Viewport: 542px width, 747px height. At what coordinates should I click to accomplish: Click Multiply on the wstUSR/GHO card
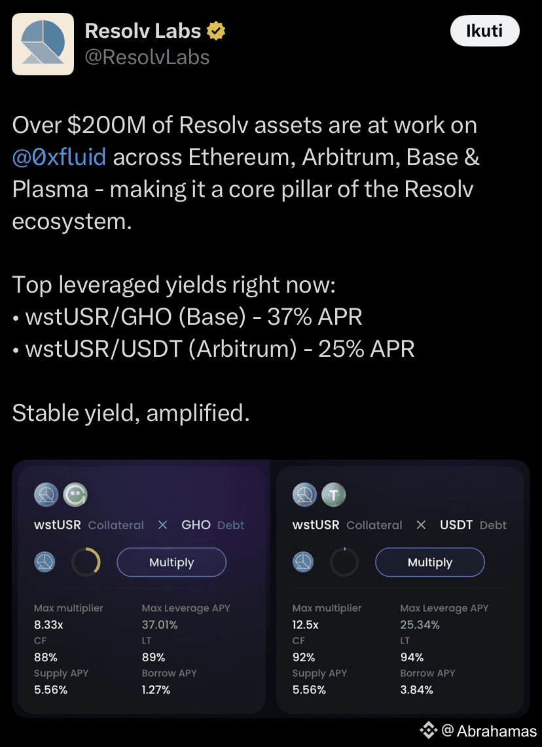coord(172,562)
